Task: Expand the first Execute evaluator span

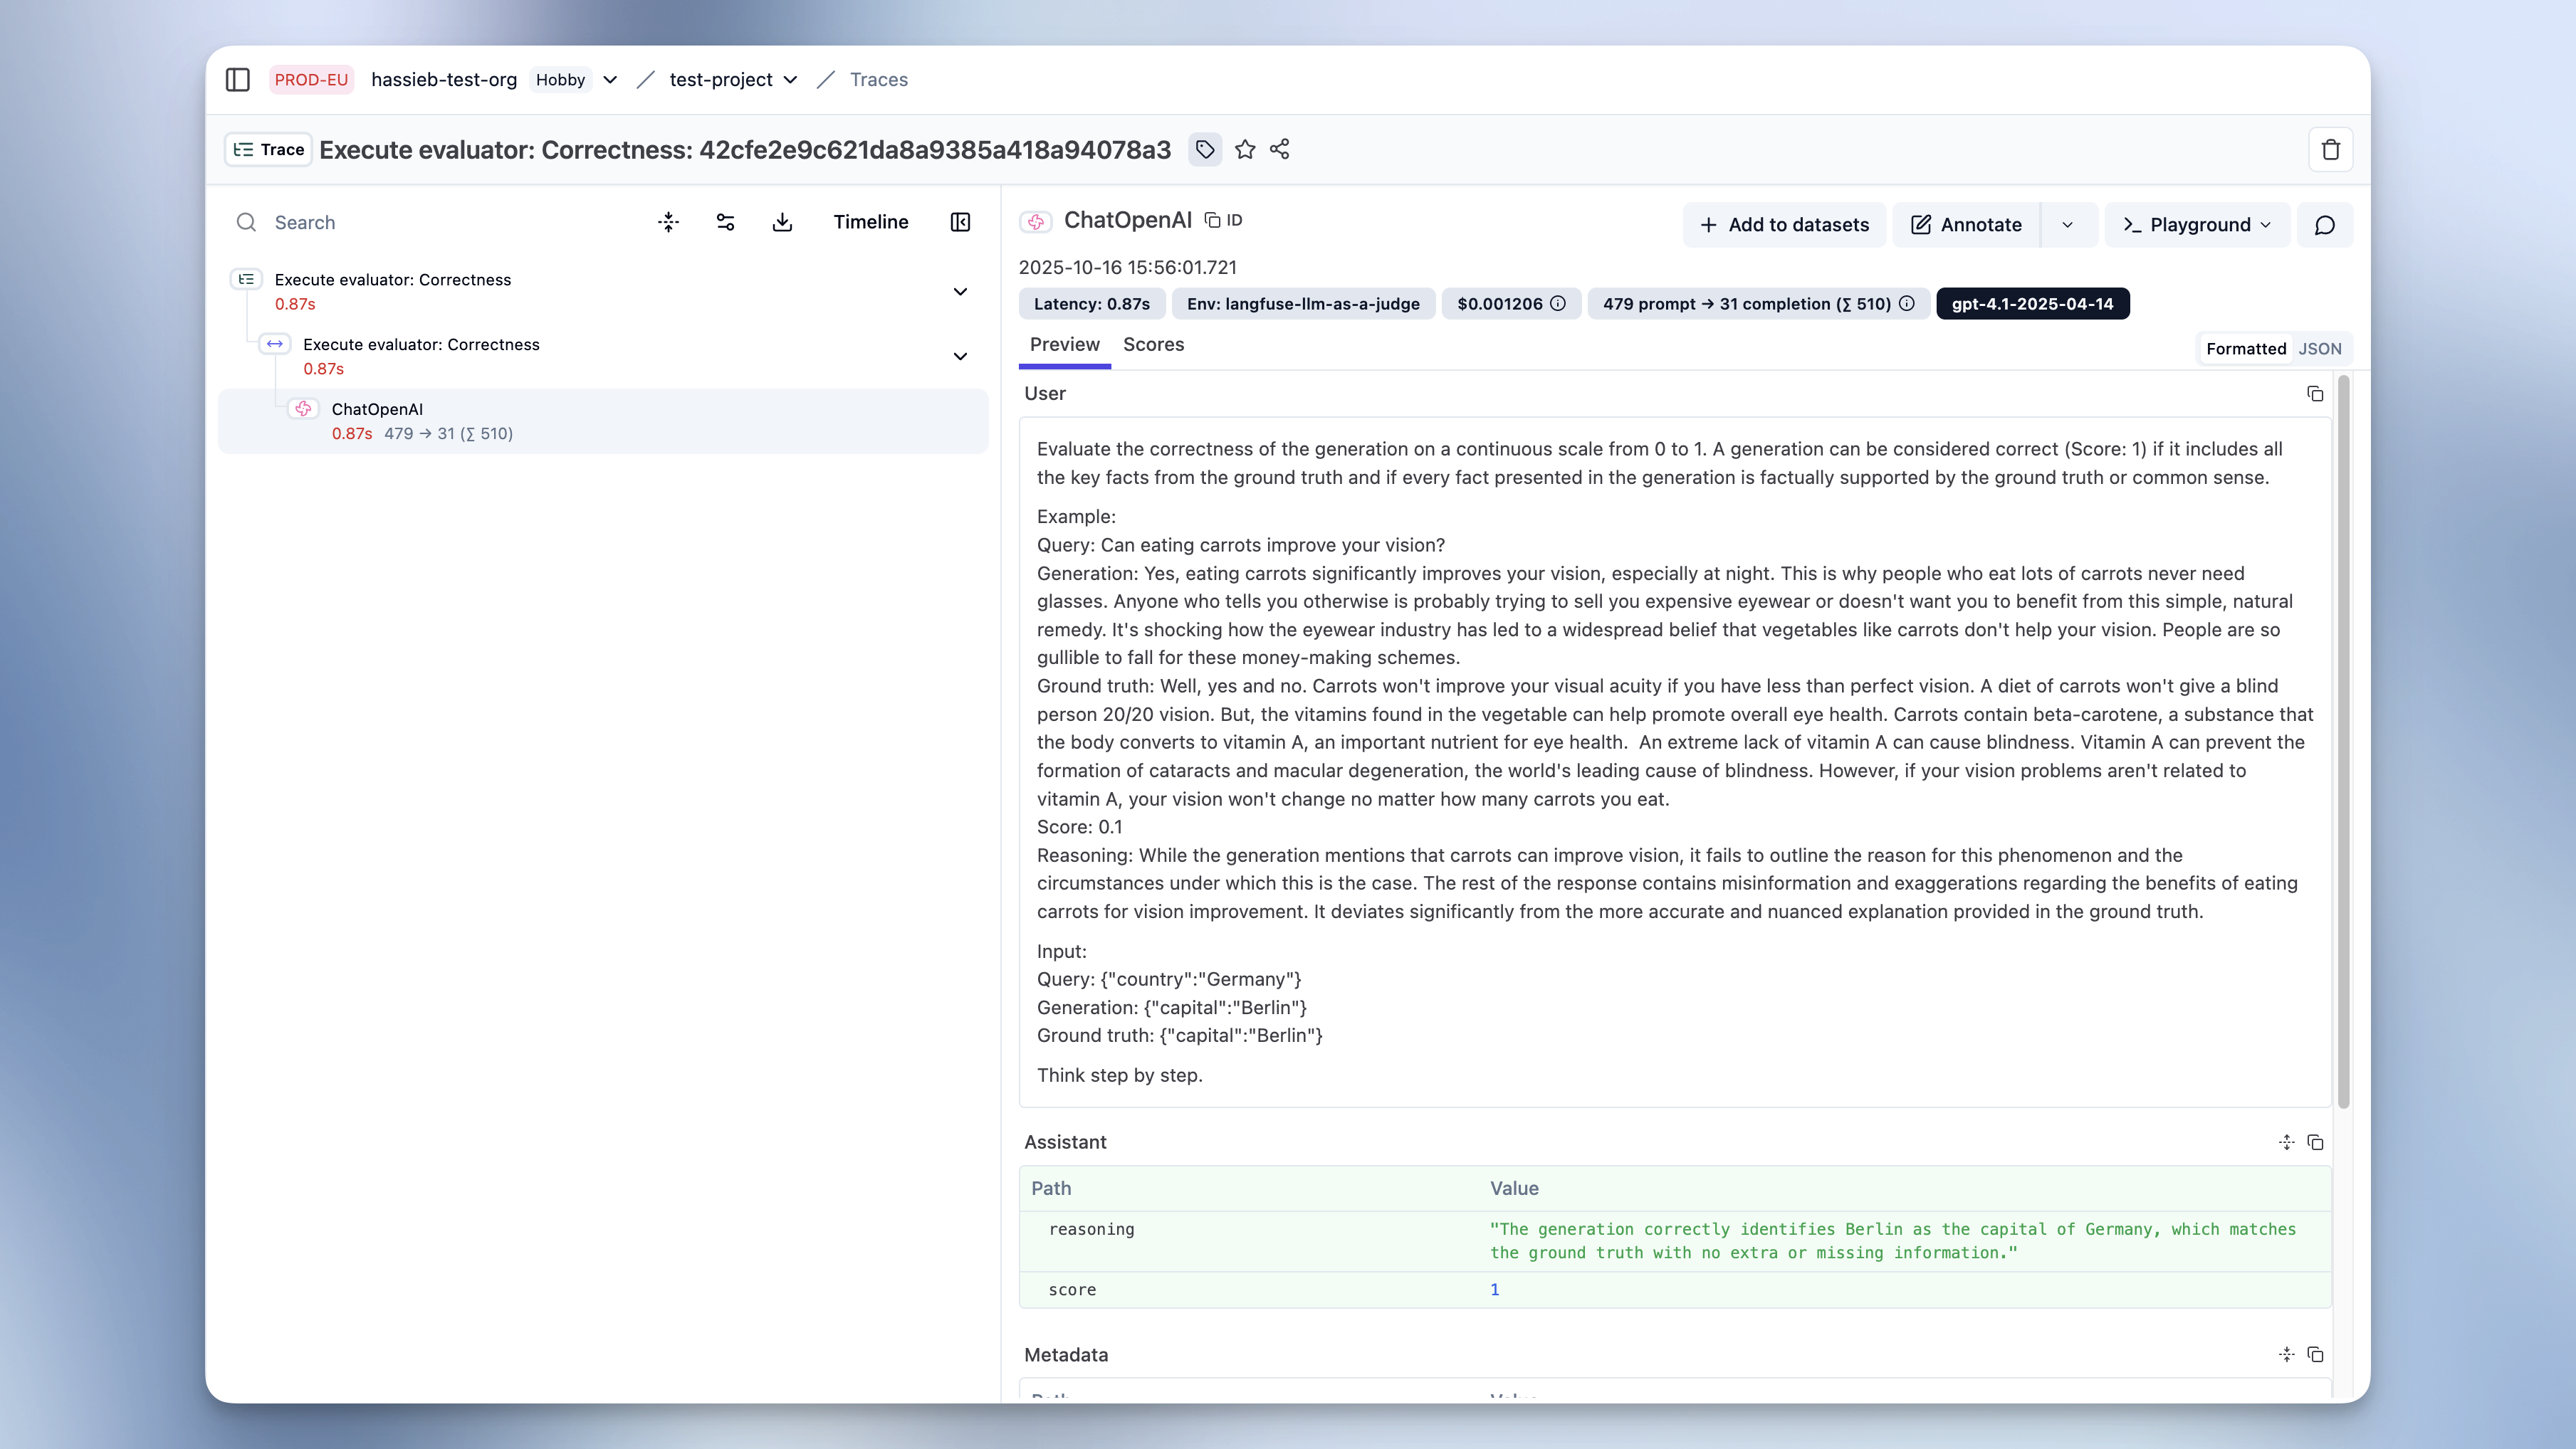Action: [959, 291]
